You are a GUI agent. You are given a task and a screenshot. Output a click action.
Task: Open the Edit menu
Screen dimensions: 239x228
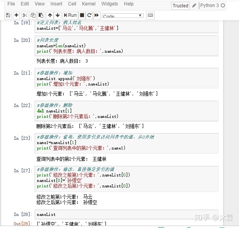click(25, 4)
